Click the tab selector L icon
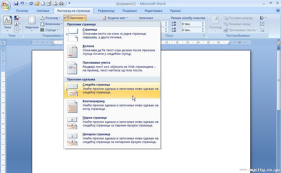The image size is (281, 173). 3,43
